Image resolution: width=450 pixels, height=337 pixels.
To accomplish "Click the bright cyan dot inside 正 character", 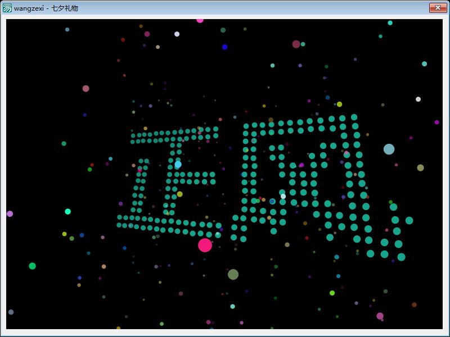I will click(178, 165).
